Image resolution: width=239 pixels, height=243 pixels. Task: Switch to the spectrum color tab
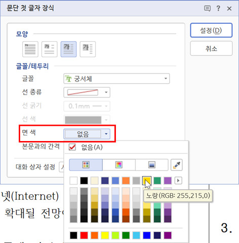(x=119, y=165)
